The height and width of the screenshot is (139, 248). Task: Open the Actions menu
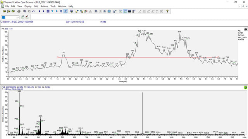44,6
